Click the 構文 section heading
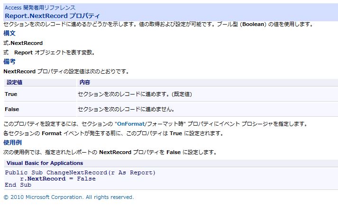The width and height of the screenshot is (338, 206). coord(9,33)
